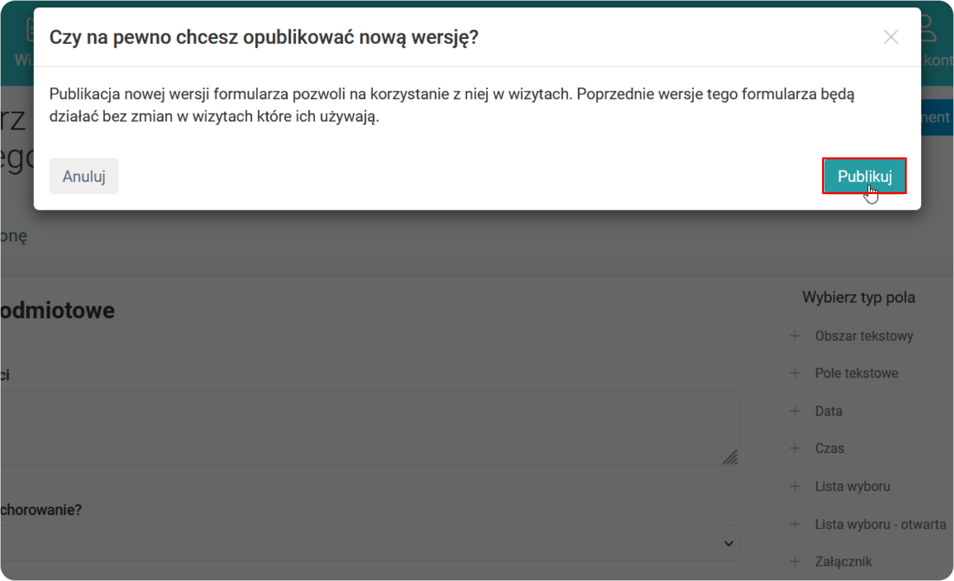Choose the Czas field type
The image size is (954, 581).
pos(829,449)
